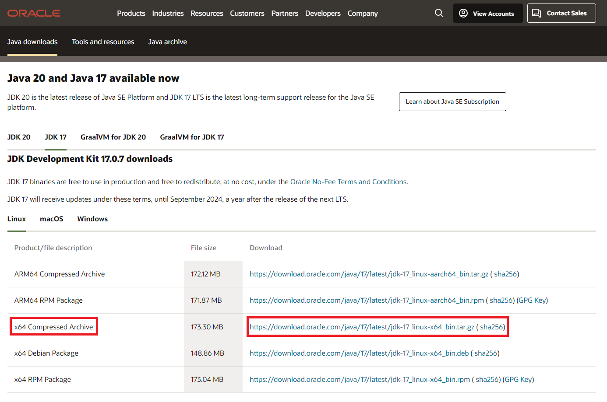Click 'JDK Development Kit 17.0.7 downloads' heading
The width and height of the screenshot is (607, 402).
pos(90,159)
